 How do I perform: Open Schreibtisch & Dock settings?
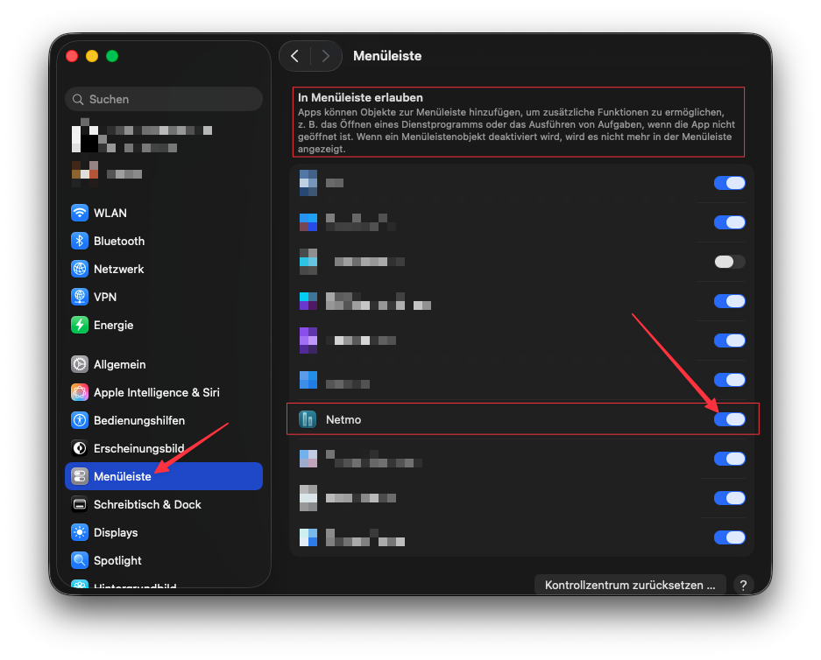(164, 504)
